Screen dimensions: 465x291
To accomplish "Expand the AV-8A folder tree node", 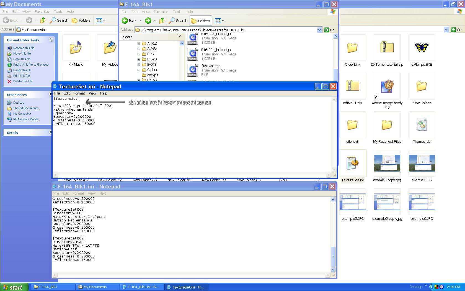I will pos(139,49).
